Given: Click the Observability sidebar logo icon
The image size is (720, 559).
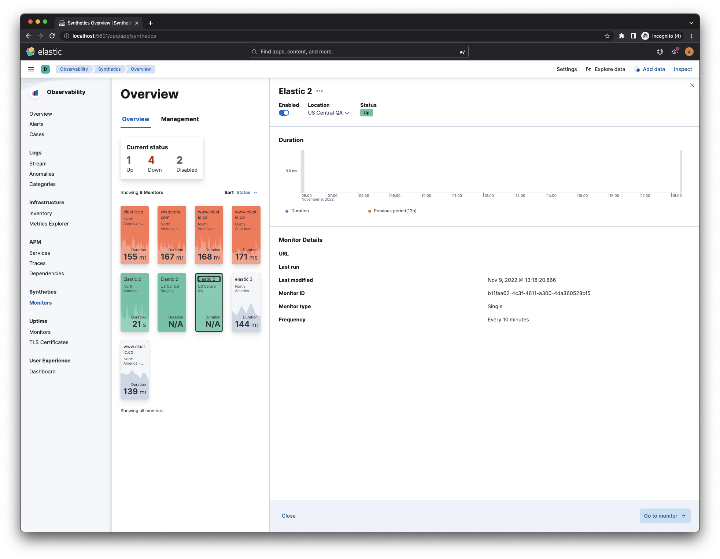Looking at the screenshot, I should point(35,93).
